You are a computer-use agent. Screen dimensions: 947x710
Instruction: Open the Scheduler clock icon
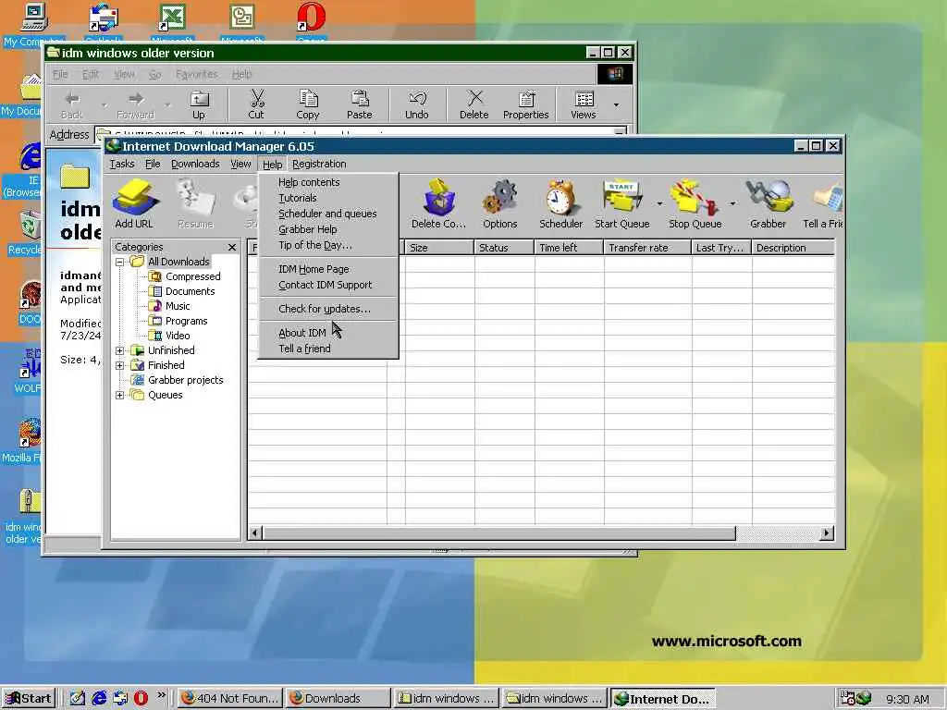pos(561,204)
